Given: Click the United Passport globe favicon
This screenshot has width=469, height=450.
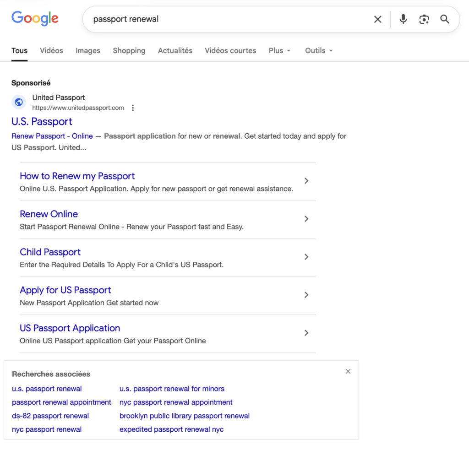Looking at the screenshot, I should point(19,102).
